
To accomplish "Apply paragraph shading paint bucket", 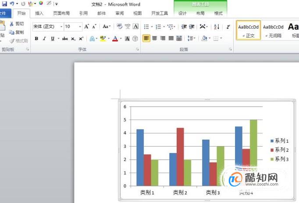I will [204, 38].
